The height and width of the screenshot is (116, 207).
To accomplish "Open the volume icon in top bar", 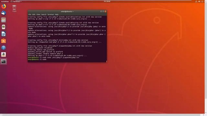I will (199, 1).
